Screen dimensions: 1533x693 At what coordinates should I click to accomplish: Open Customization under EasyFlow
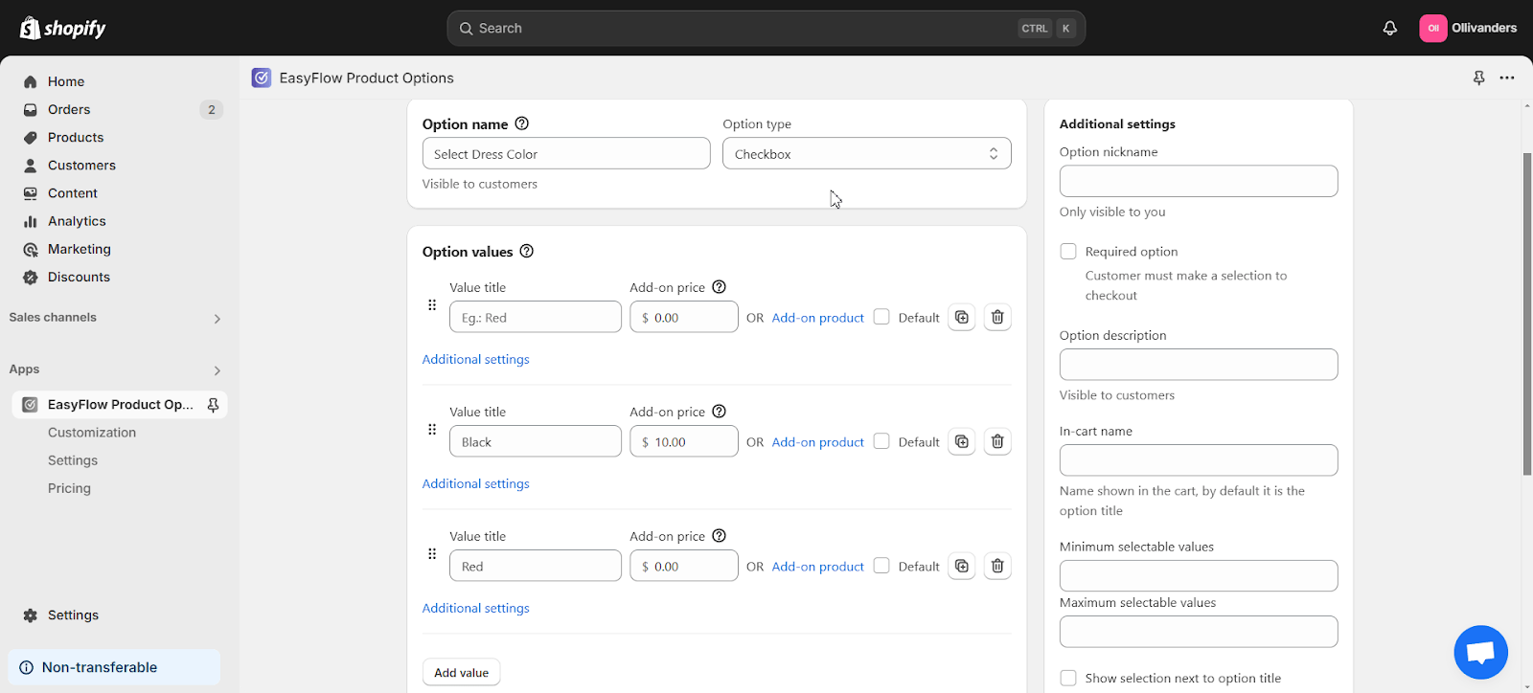(x=92, y=433)
